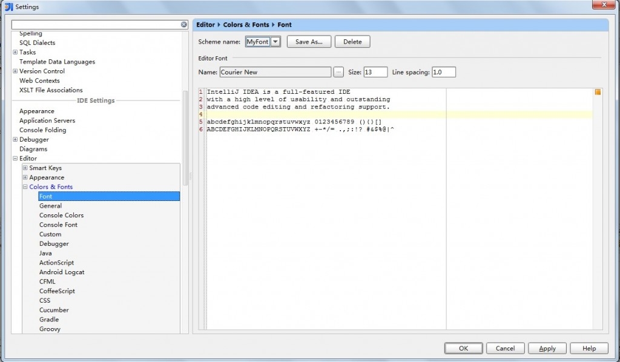
Task: Cancel the Settings dialog
Action: [x=506, y=348]
